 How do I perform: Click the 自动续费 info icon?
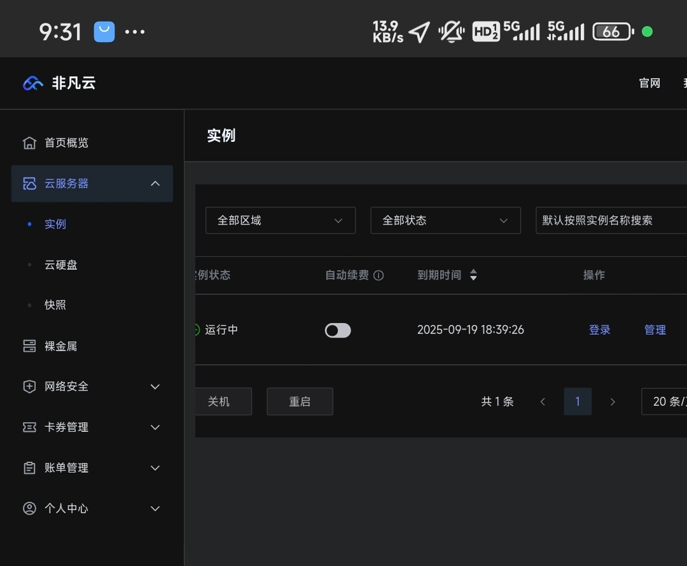(379, 275)
